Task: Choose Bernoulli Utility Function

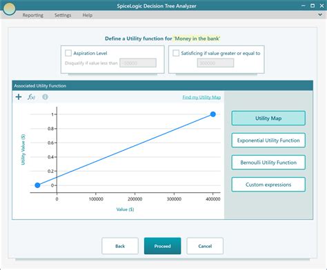Action: pos(268,163)
